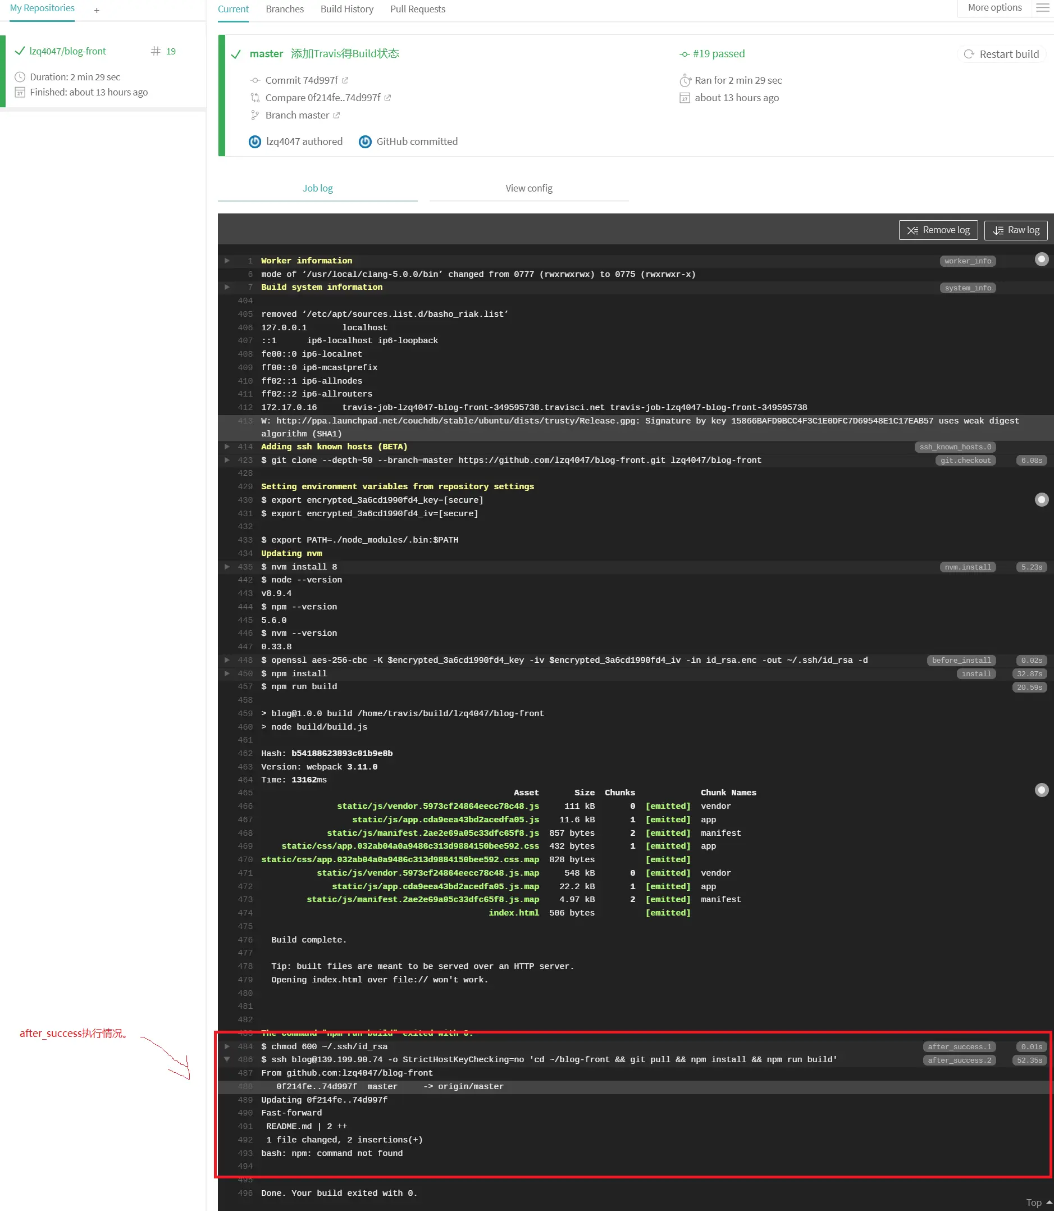Viewport: 1054px width, 1211px height.
Task: Click the commit icon beside Commit 74d997f
Action: click(255, 80)
